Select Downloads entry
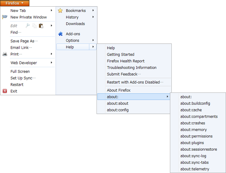 point(75,24)
